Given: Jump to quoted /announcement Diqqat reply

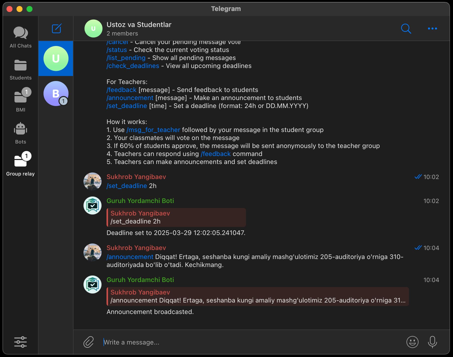Looking at the screenshot, I should [x=258, y=296].
